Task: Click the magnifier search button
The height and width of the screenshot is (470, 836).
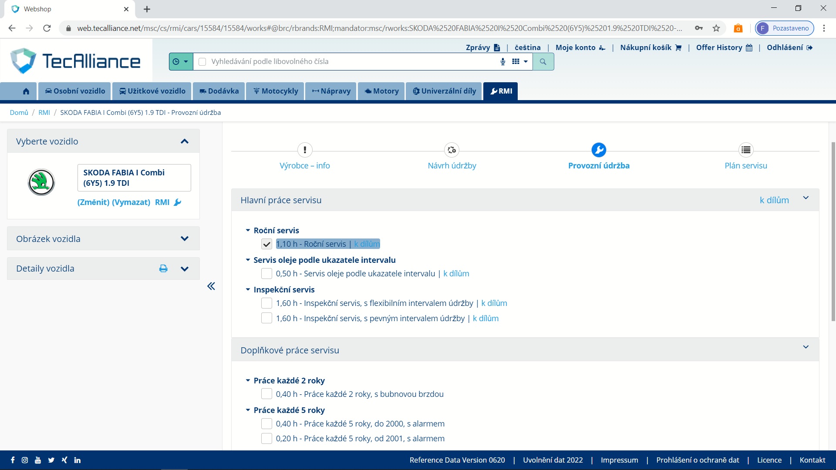Action: (x=543, y=62)
